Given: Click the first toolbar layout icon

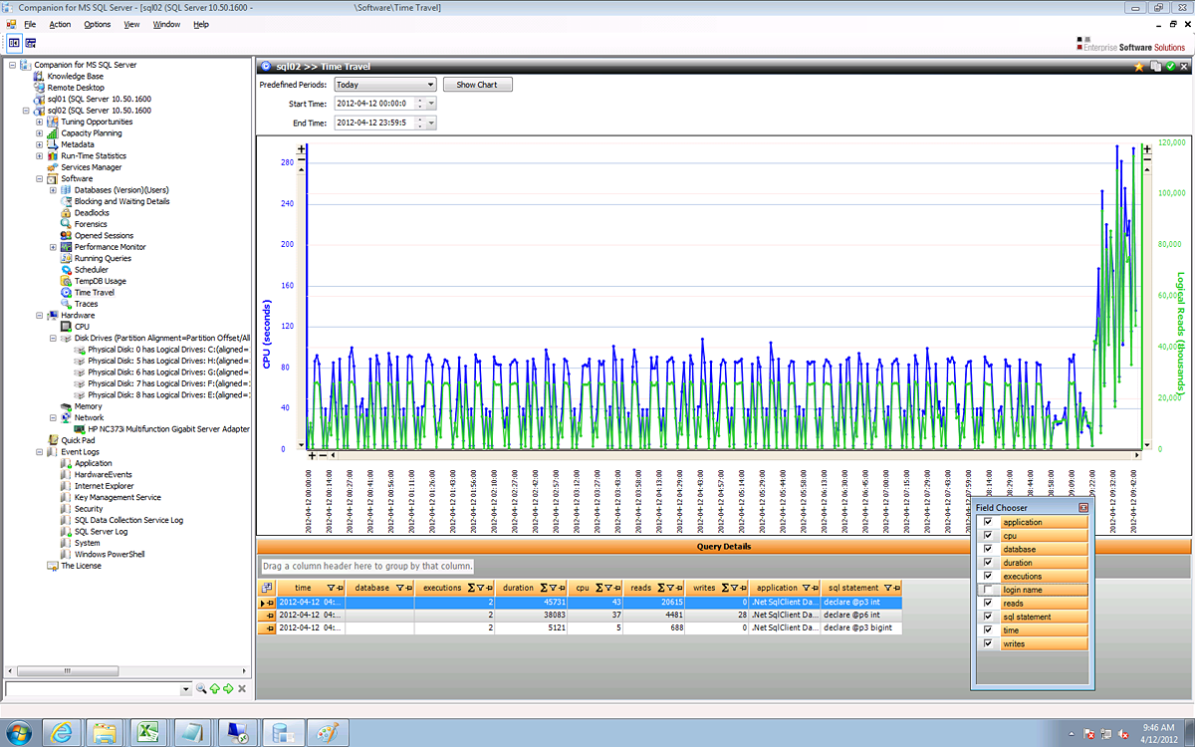Looking at the screenshot, I should click(x=14, y=43).
